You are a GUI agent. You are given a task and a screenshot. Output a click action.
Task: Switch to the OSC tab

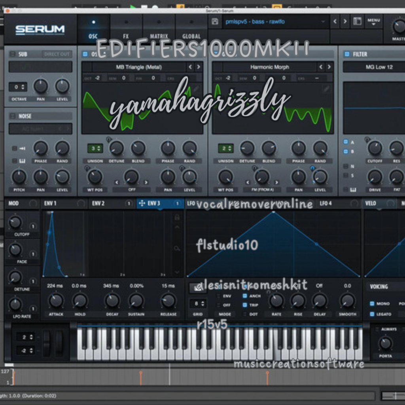point(93,29)
